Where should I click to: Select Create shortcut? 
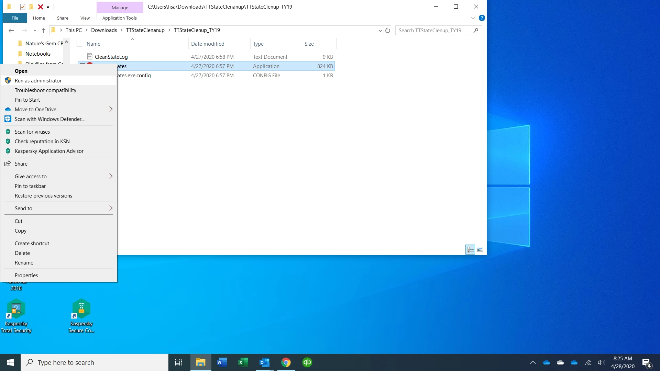click(x=59, y=244)
